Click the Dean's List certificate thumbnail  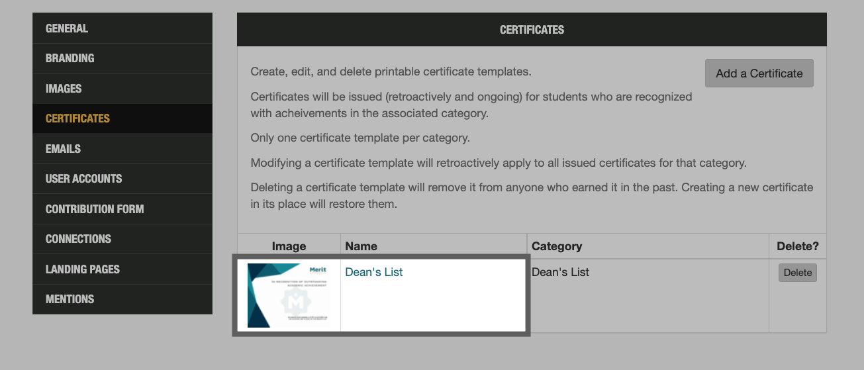[288, 295]
